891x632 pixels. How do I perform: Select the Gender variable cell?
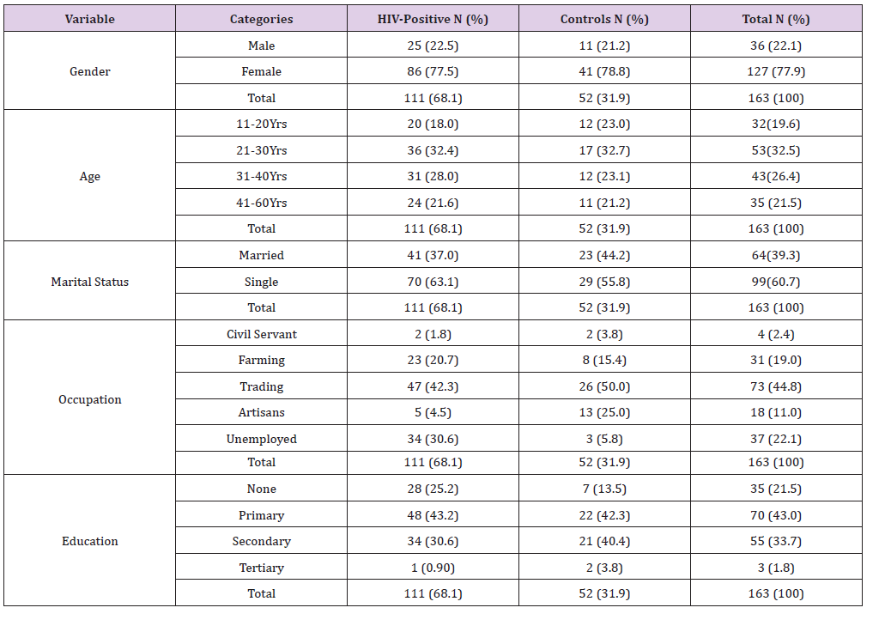(x=90, y=71)
